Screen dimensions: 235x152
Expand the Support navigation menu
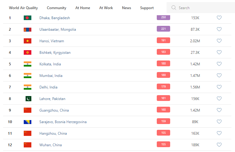click(x=147, y=8)
